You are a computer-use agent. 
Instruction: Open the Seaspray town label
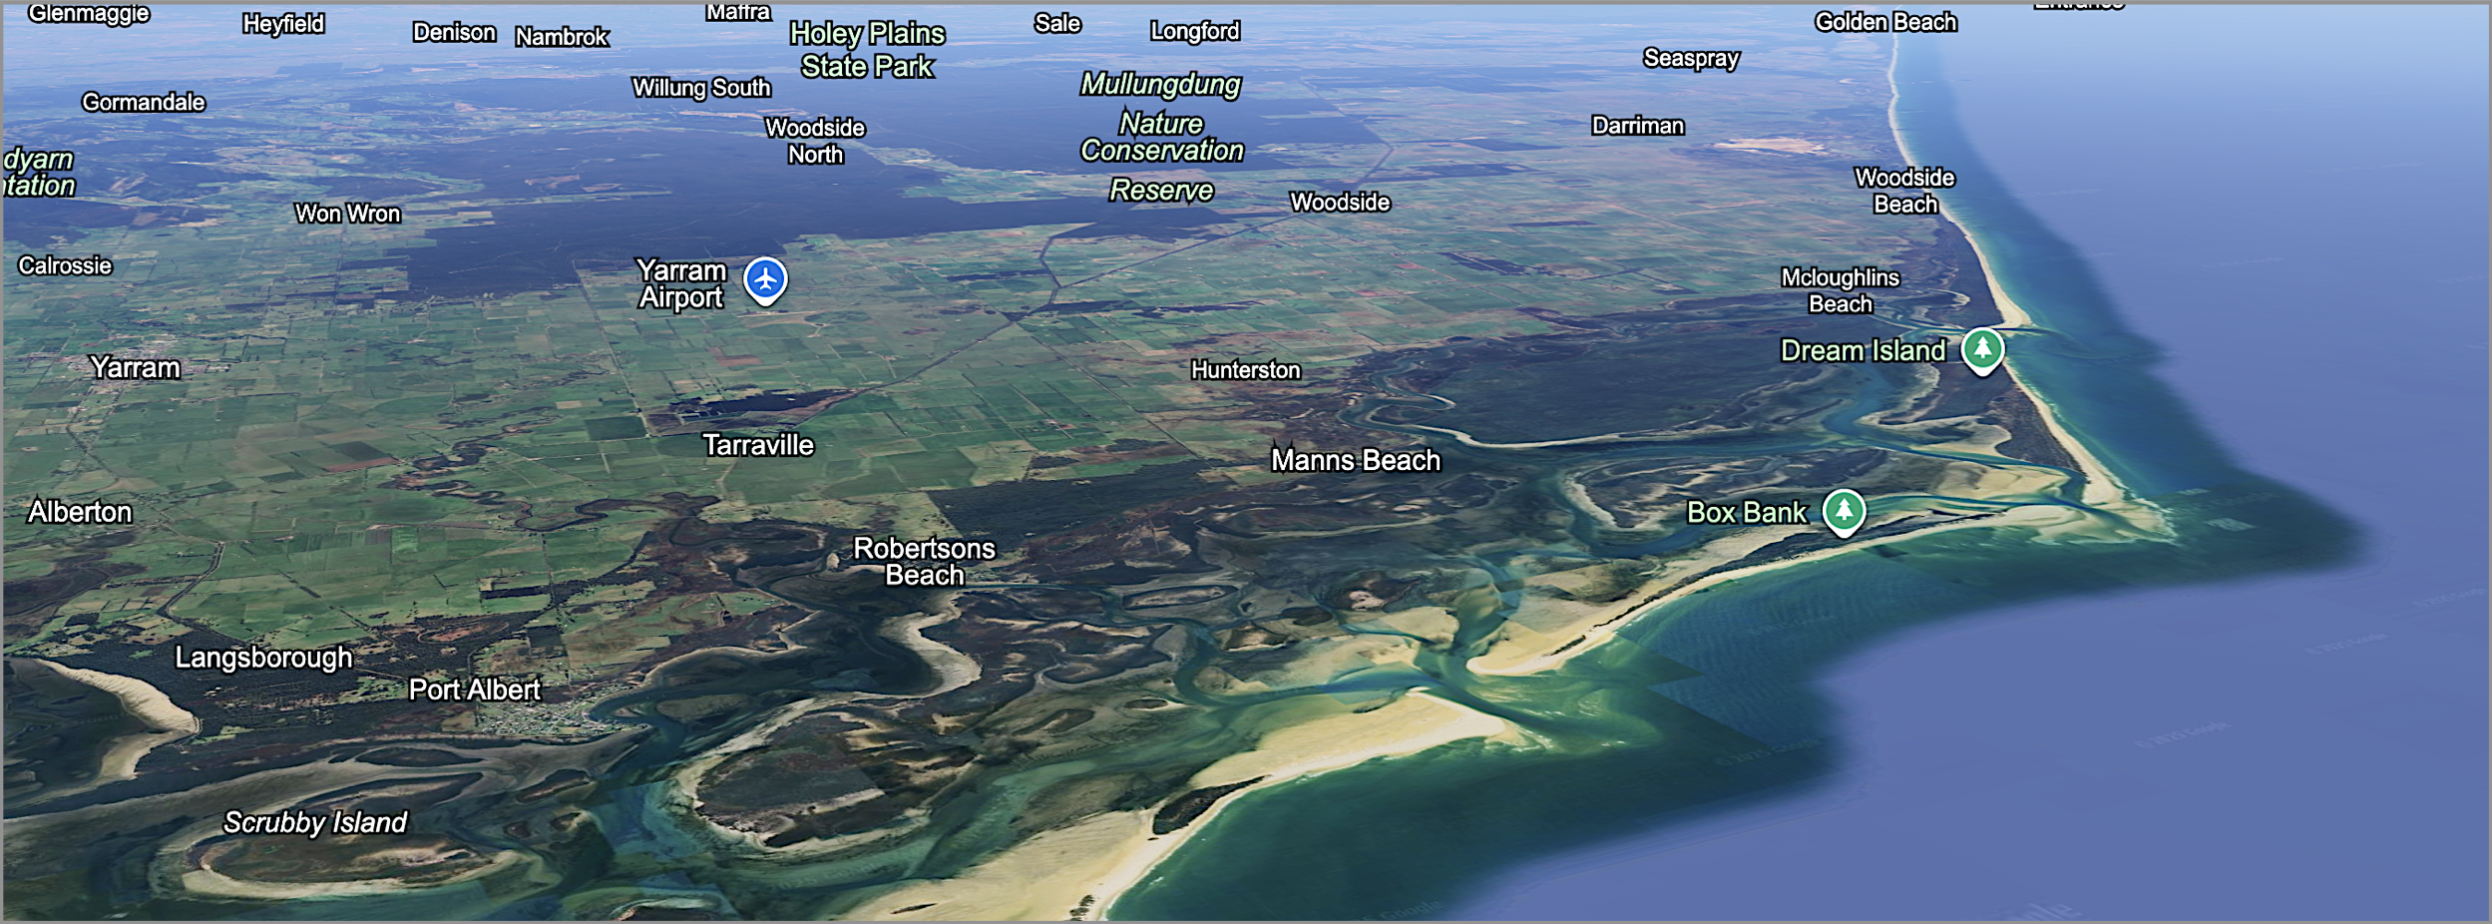point(1690,59)
